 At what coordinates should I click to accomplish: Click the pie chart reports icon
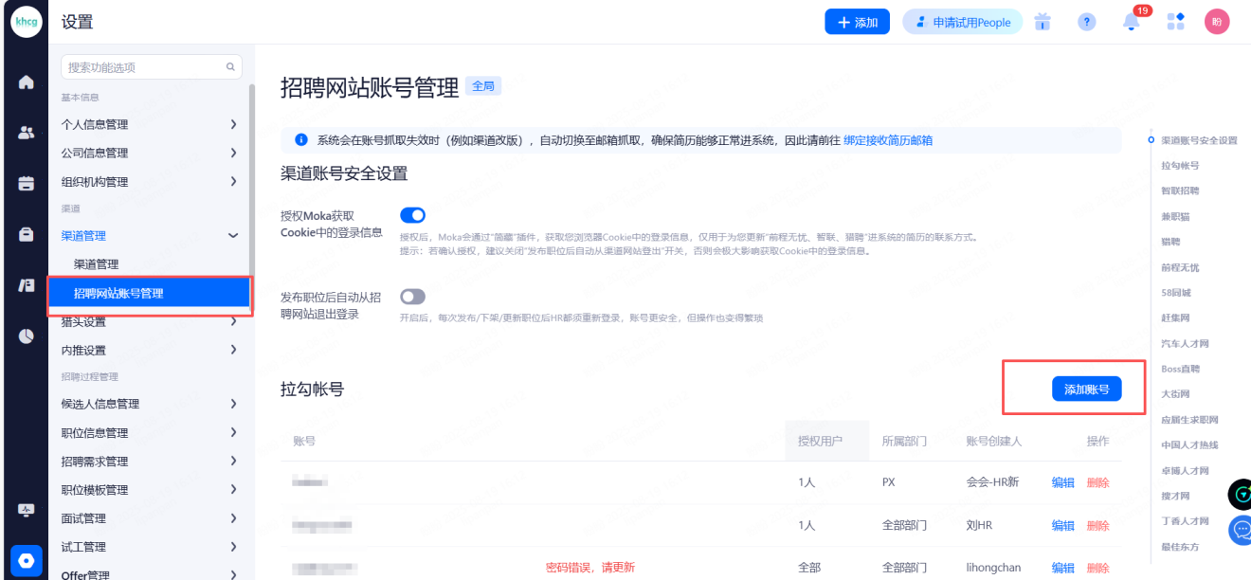27,335
